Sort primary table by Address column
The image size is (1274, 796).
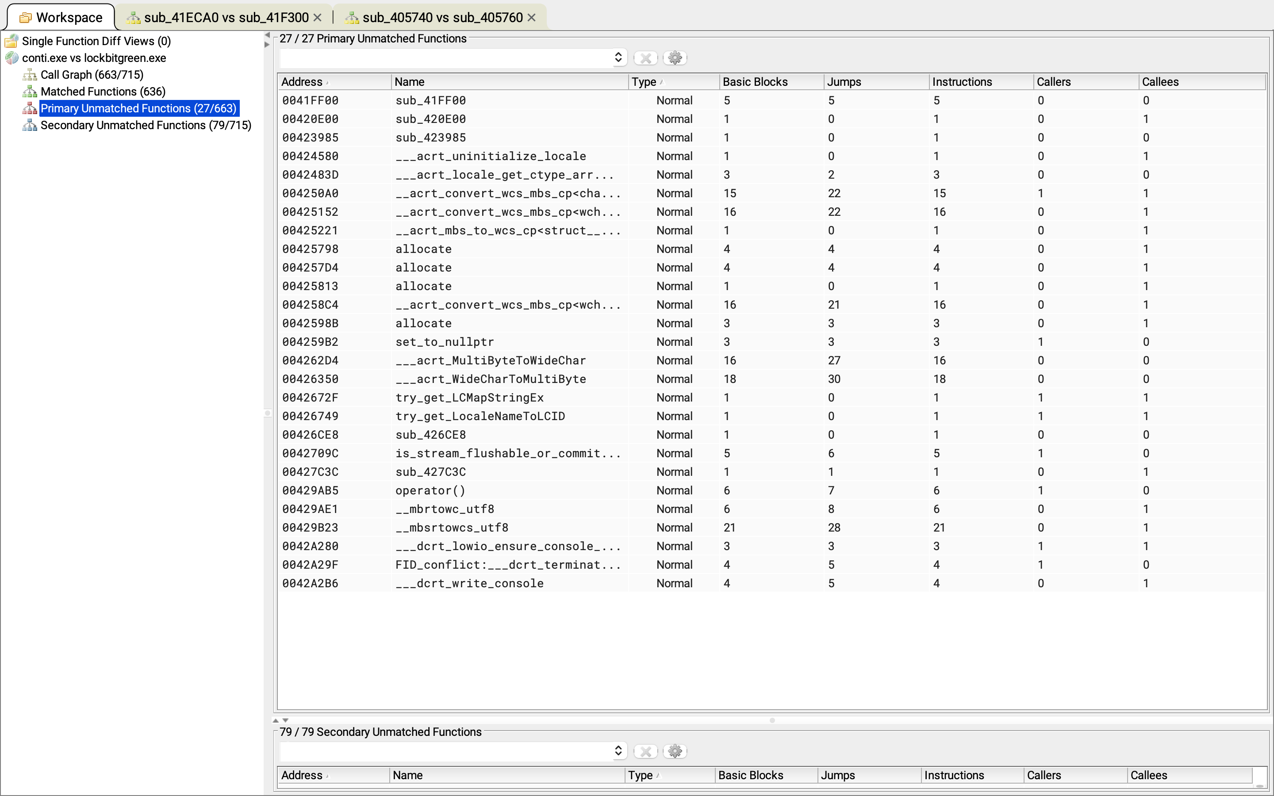(x=334, y=82)
